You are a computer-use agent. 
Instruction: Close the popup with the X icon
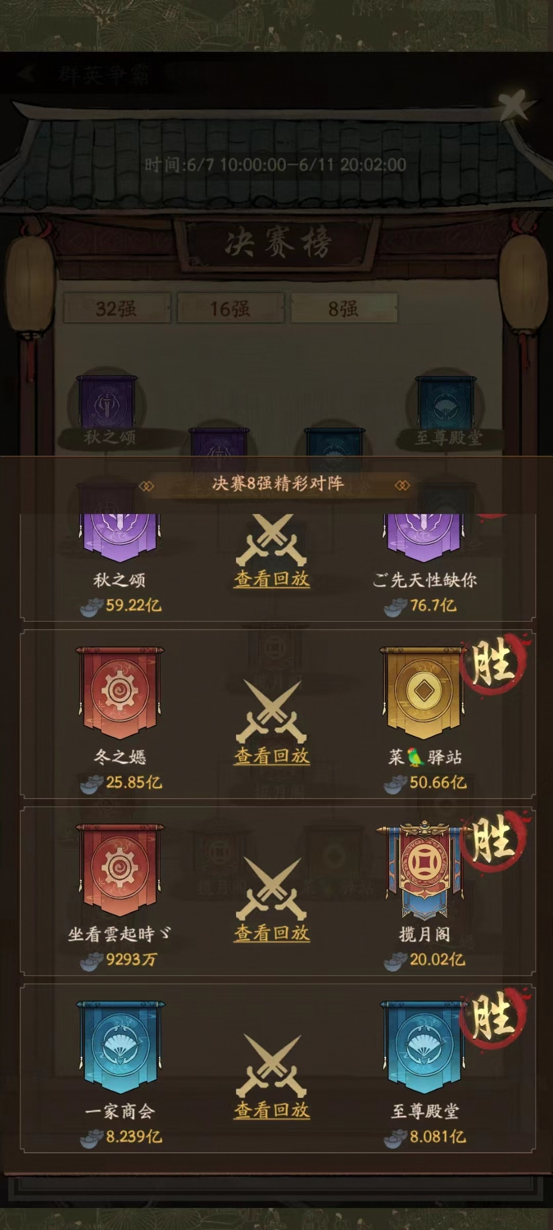515,105
